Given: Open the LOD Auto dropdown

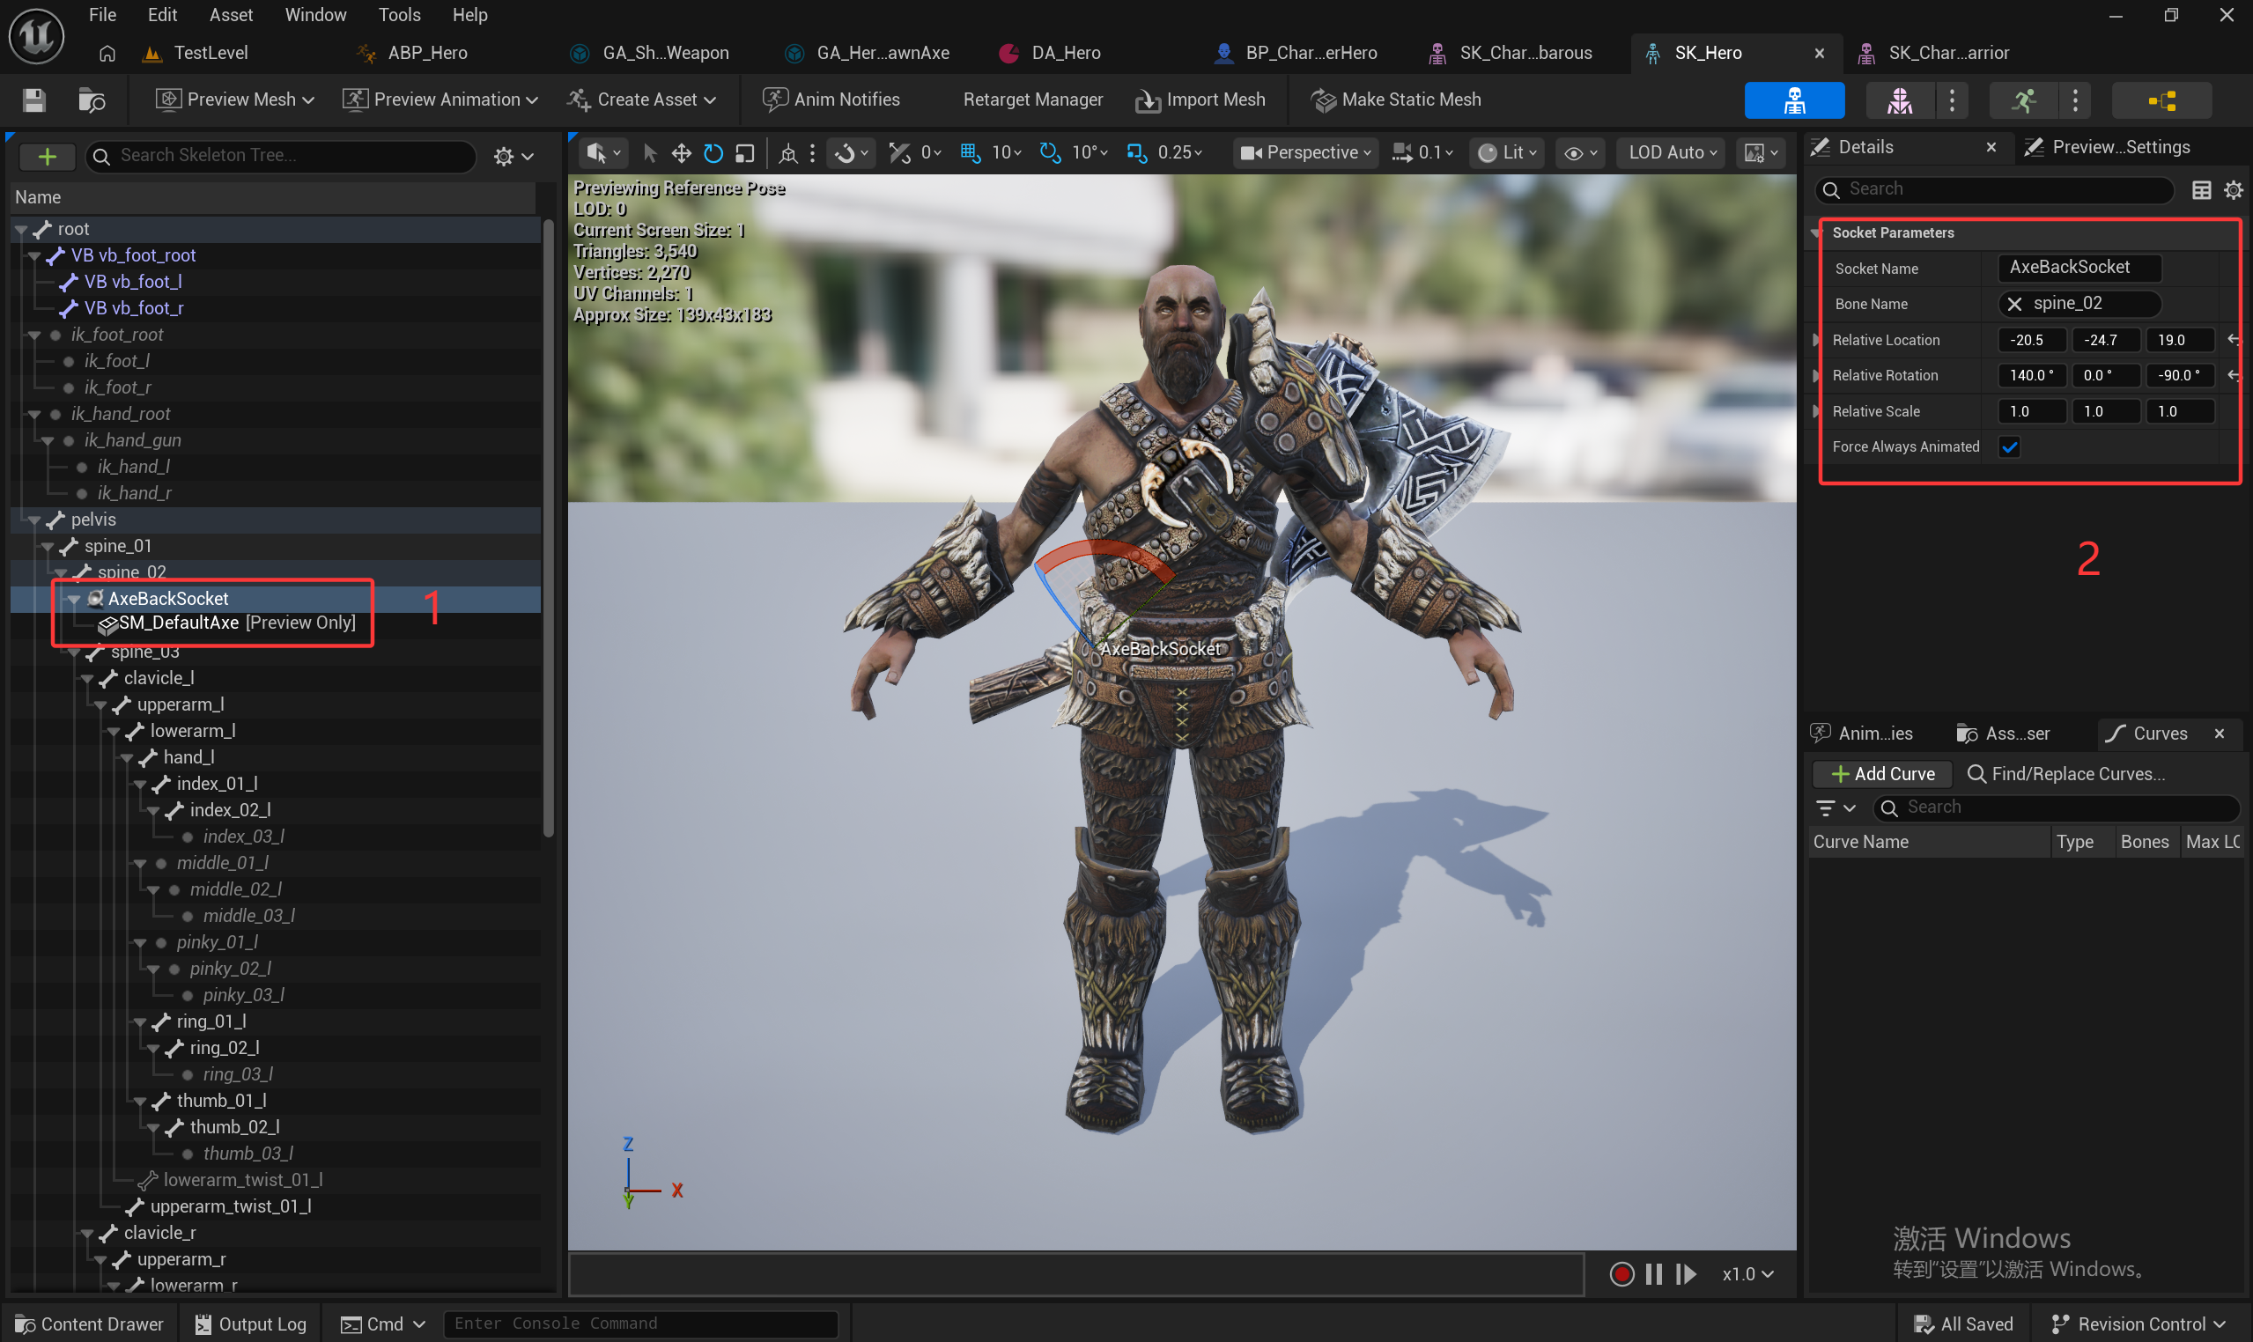Looking at the screenshot, I should click(1672, 153).
